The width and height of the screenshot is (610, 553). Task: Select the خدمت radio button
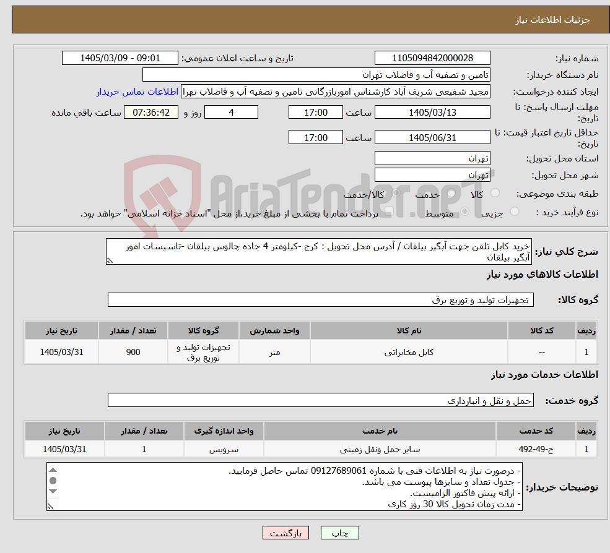(451, 193)
